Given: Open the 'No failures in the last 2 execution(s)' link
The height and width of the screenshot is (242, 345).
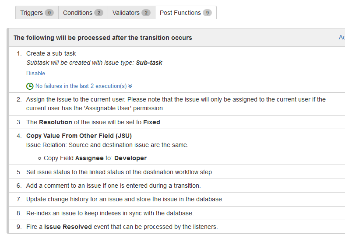Looking at the screenshot, I should [81, 86].
